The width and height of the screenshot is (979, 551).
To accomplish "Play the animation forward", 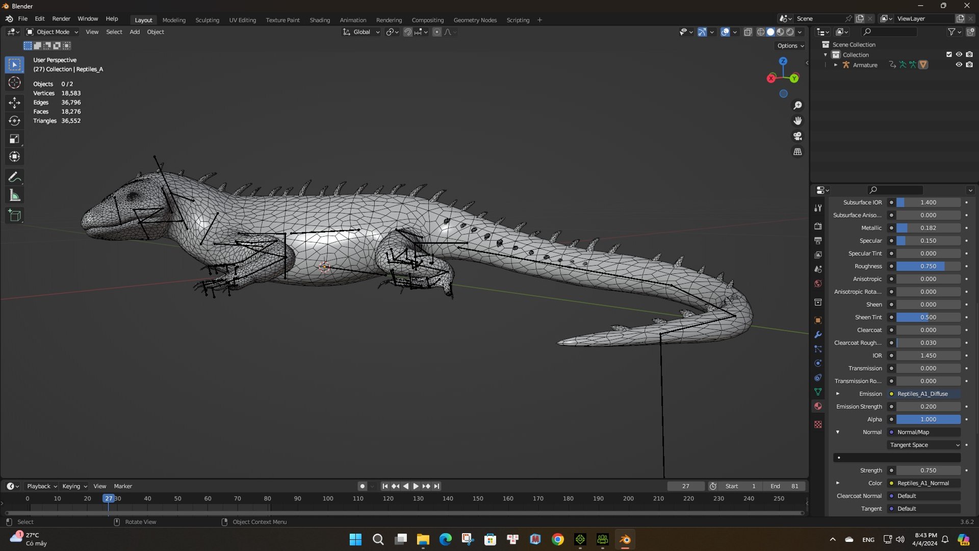I will pyautogui.click(x=416, y=486).
